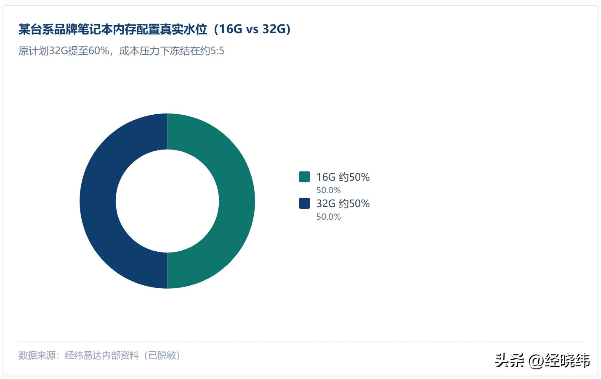The height and width of the screenshot is (379, 601).
Task: Click the @经晓纬 account handle
Action: click(x=559, y=361)
